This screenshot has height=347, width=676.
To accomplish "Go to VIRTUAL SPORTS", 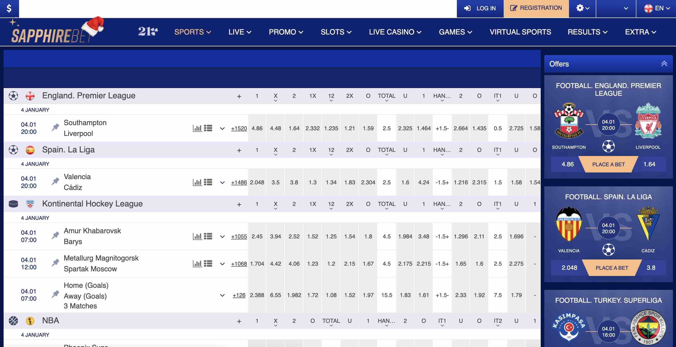I will (520, 32).
